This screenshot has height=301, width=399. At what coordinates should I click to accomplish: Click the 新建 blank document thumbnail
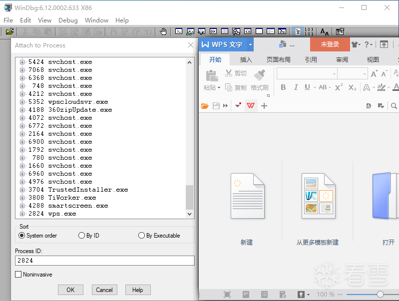pyautogui.click(x=247, y=196)
